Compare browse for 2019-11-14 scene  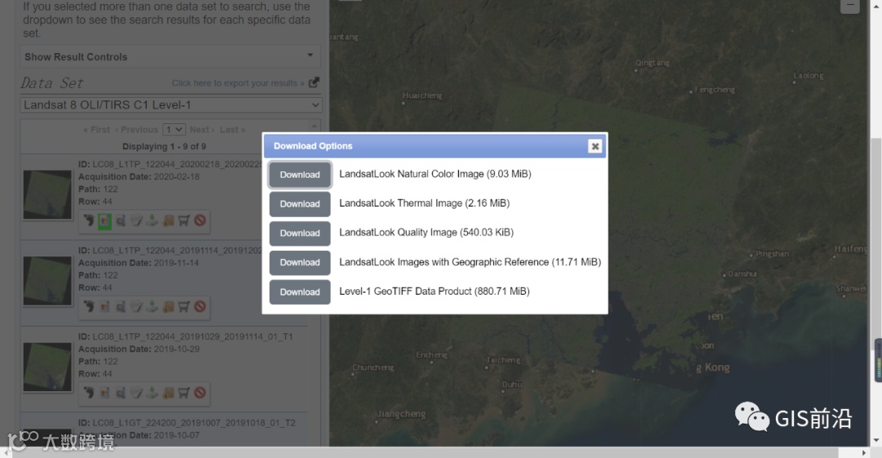[120, 307]
